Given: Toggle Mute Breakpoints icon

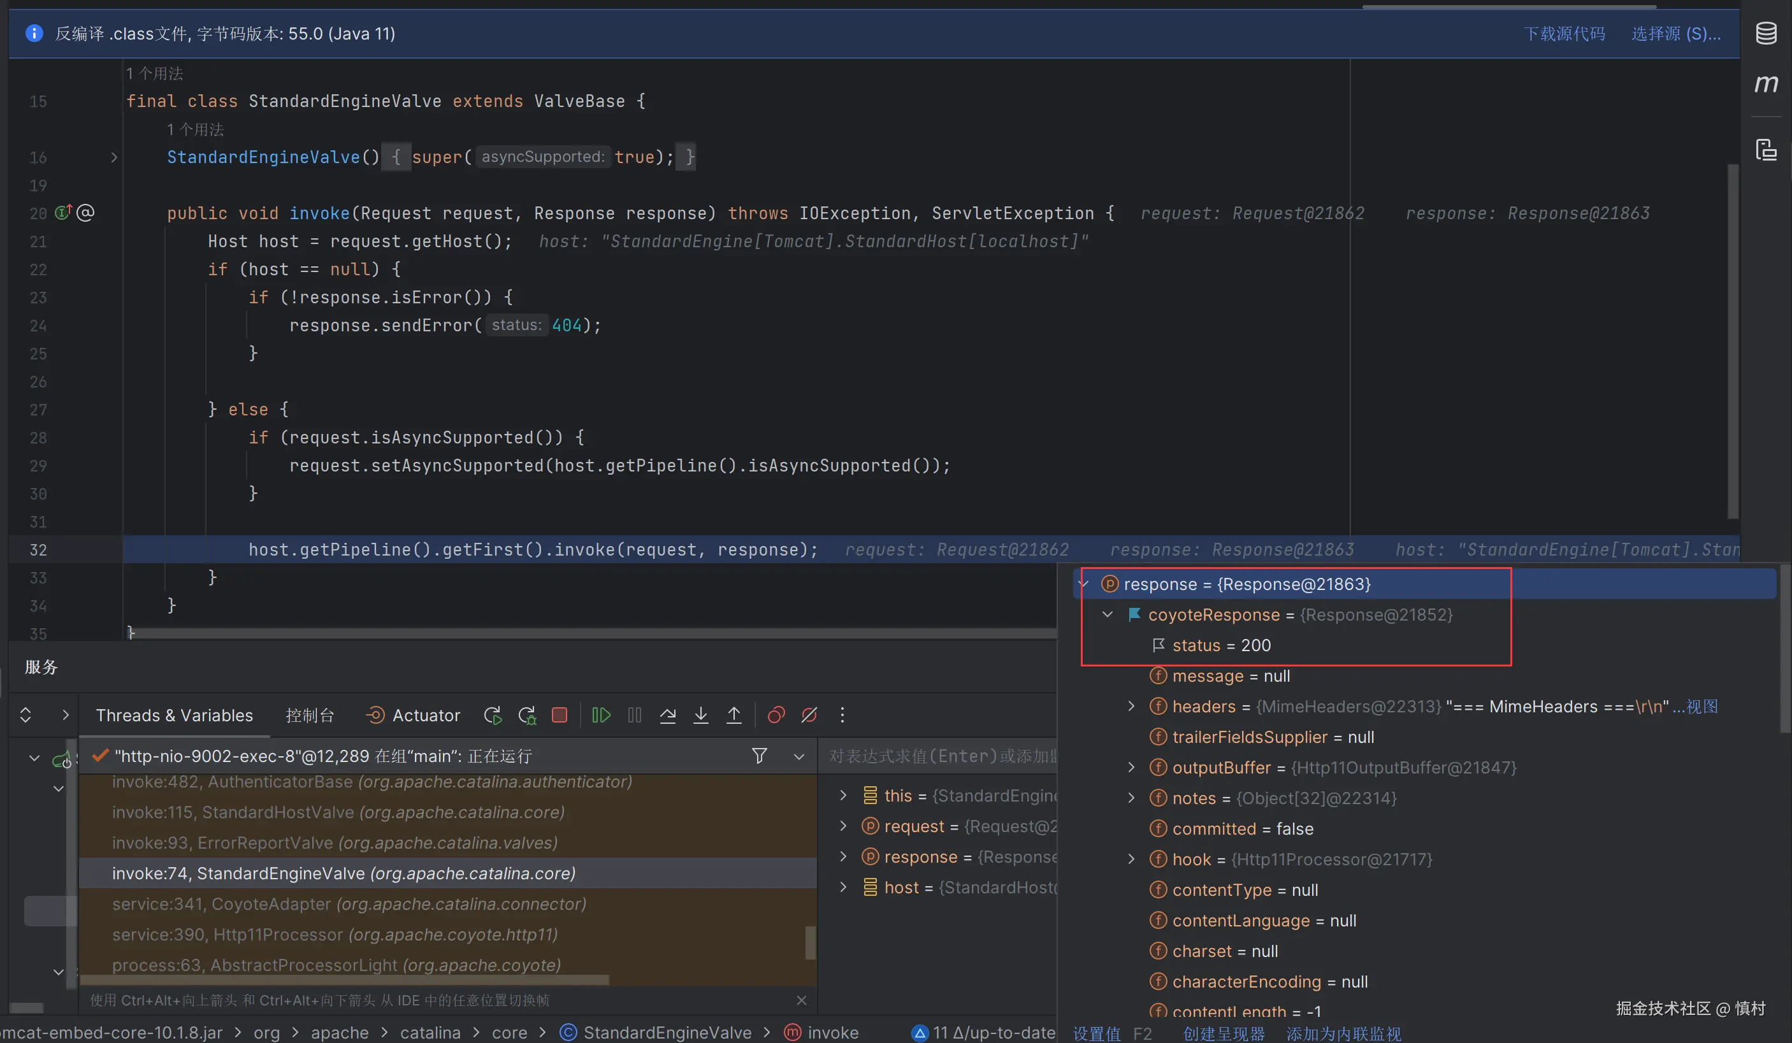Looking at the screenshot, I should coord(809,714).
